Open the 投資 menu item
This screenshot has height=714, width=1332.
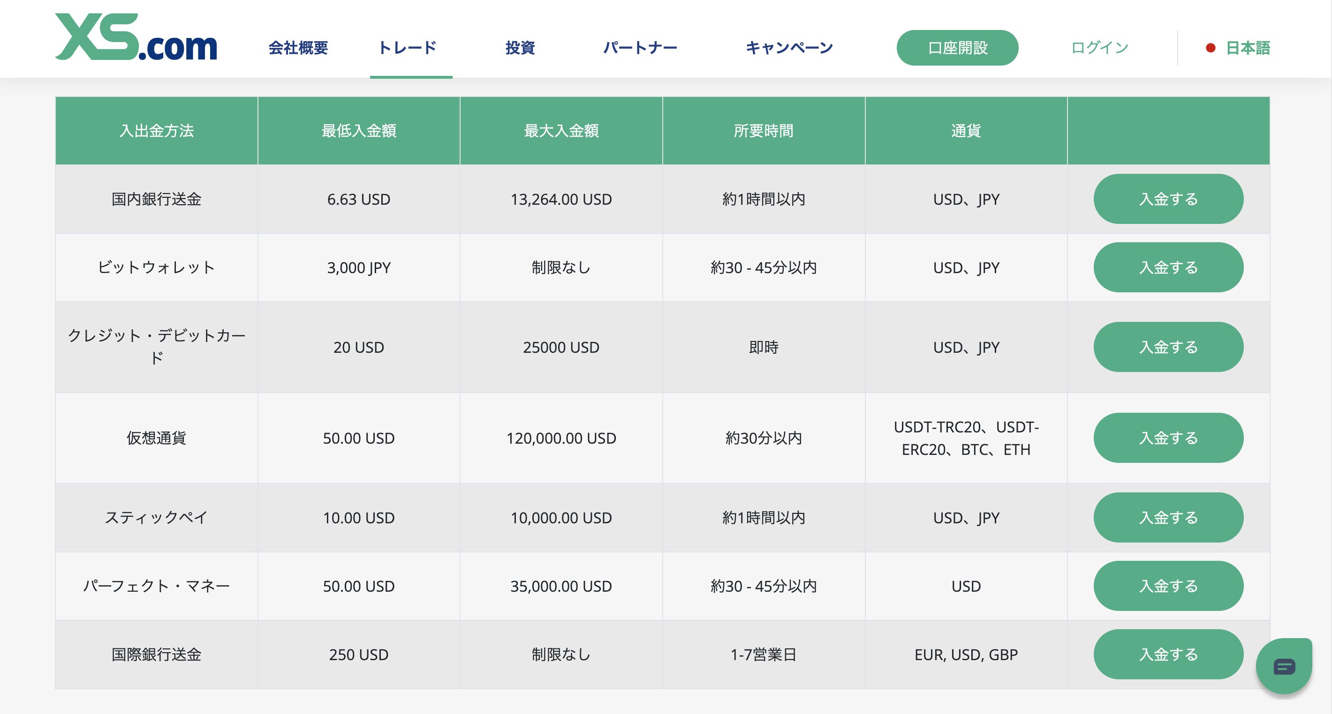pyautogui.click(x=520, y=48)
